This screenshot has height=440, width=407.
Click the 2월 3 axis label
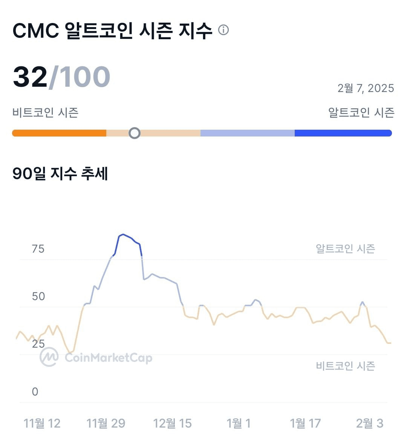point(370,423)
